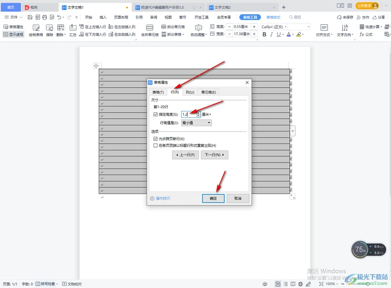Image resolution: width=391 pixels, height=288 pixels.
Task: Click 确定 to confirm table properties
Action: [213, 199]
